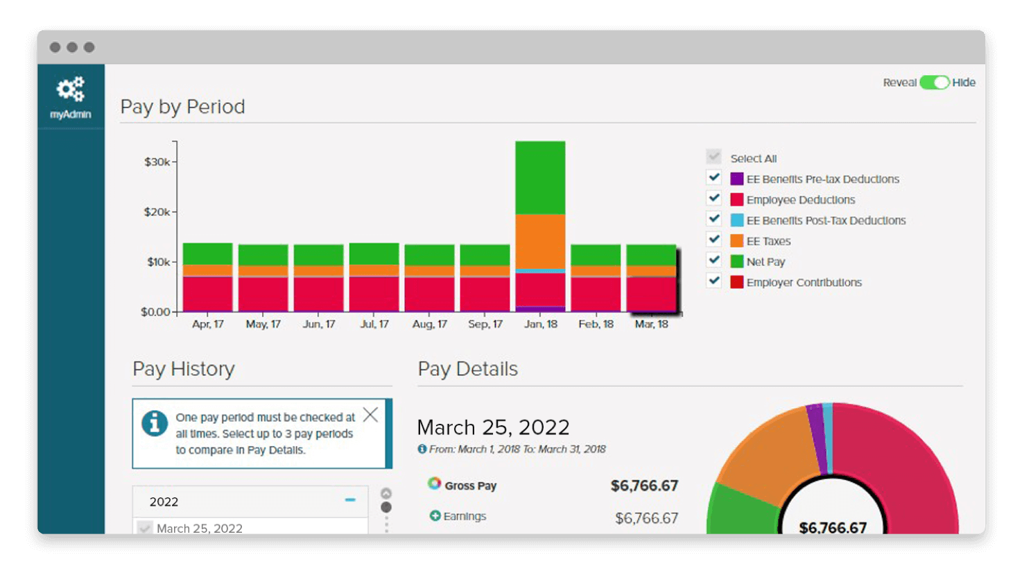Uncheck the Net Pay checkbox

tap(714, 260)
